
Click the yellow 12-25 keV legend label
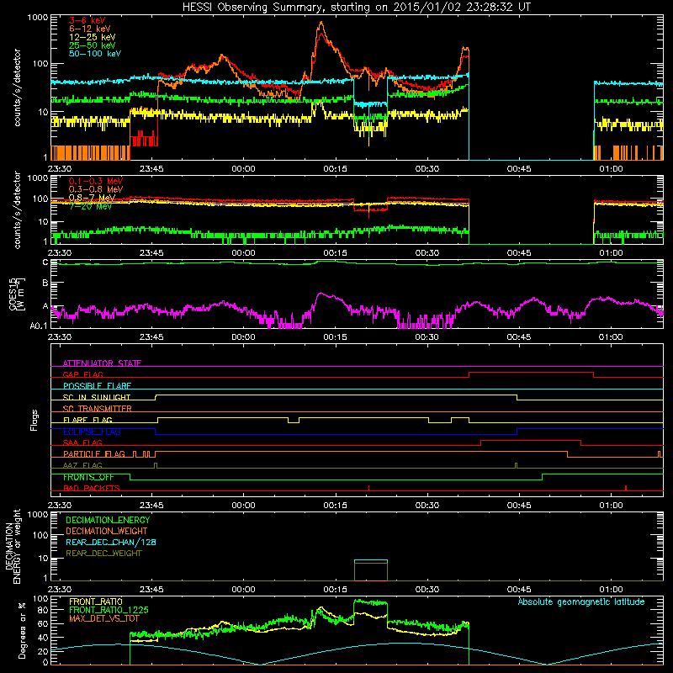pos(93,37)
